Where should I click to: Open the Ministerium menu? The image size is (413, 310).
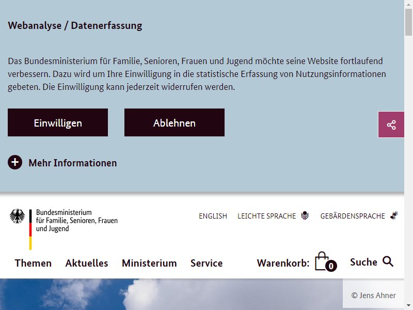(149, 263)
